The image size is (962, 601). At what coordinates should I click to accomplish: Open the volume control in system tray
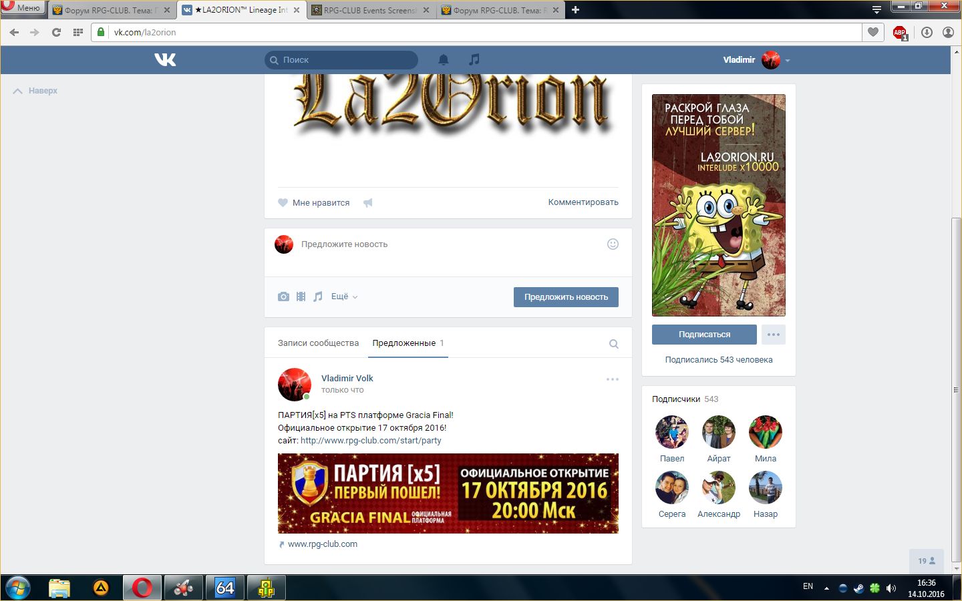pyautogui.click(x=891, y=588)
